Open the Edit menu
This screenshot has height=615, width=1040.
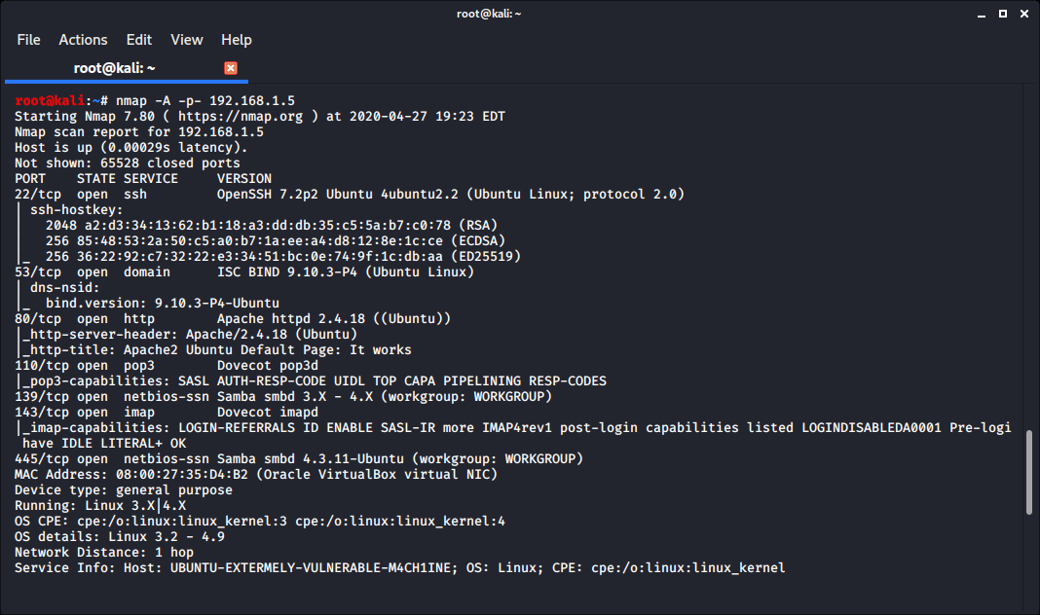click(139, 40)
